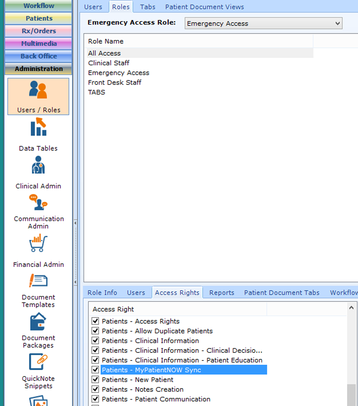The width and height of the screenshot is (358, 406).
Task: Expand the Administration section
Action: (38, 69)
